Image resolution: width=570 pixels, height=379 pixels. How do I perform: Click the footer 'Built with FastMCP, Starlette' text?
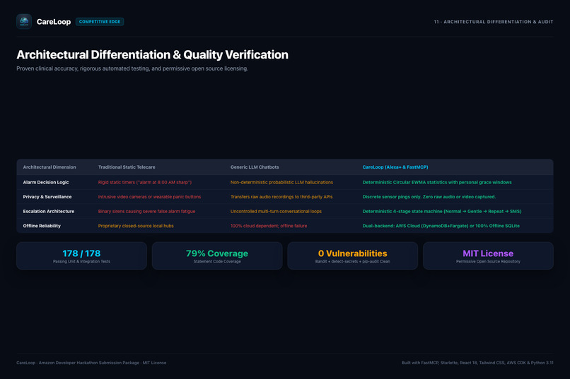point(477,363)
